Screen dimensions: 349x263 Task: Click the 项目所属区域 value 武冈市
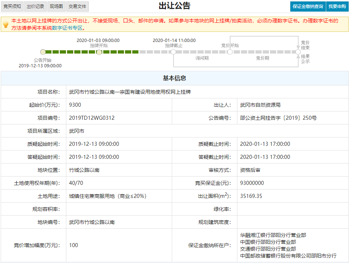point(76,131)
